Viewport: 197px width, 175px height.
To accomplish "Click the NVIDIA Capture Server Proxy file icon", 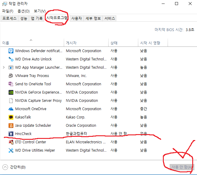I will (x=11, y=101).
